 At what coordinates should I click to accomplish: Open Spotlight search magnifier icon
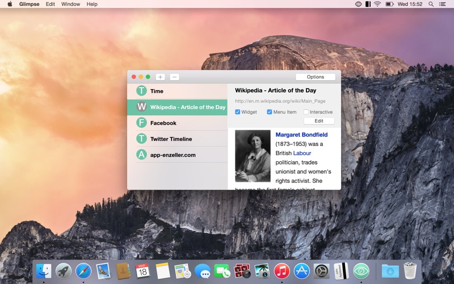coord(431,4)
